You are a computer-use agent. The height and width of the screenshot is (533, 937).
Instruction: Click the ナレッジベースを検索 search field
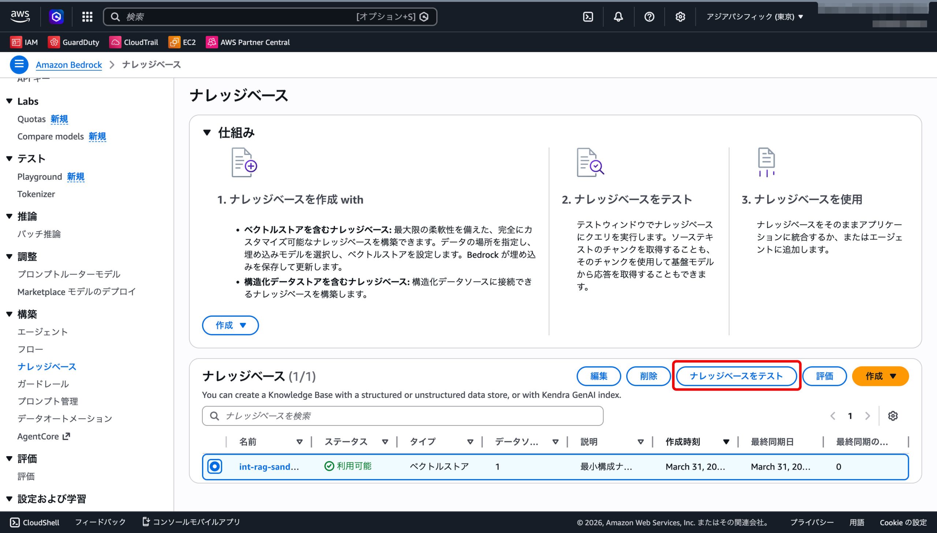click(403, 416)
